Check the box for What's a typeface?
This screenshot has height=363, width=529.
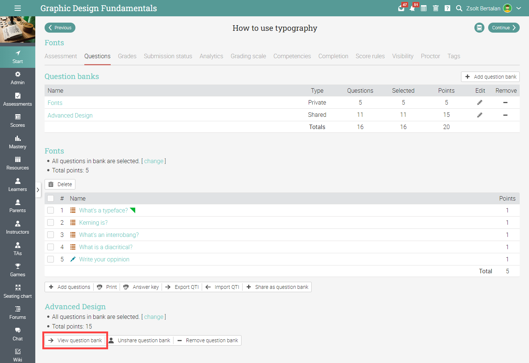(x=51, y=210)
